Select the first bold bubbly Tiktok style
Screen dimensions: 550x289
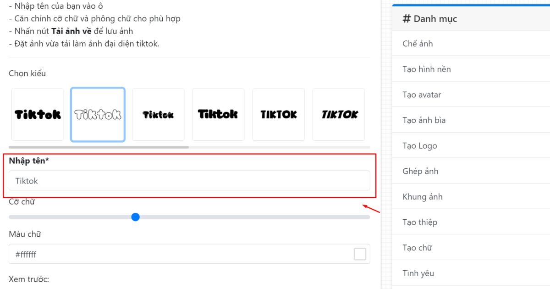click(x=38, y=115)
